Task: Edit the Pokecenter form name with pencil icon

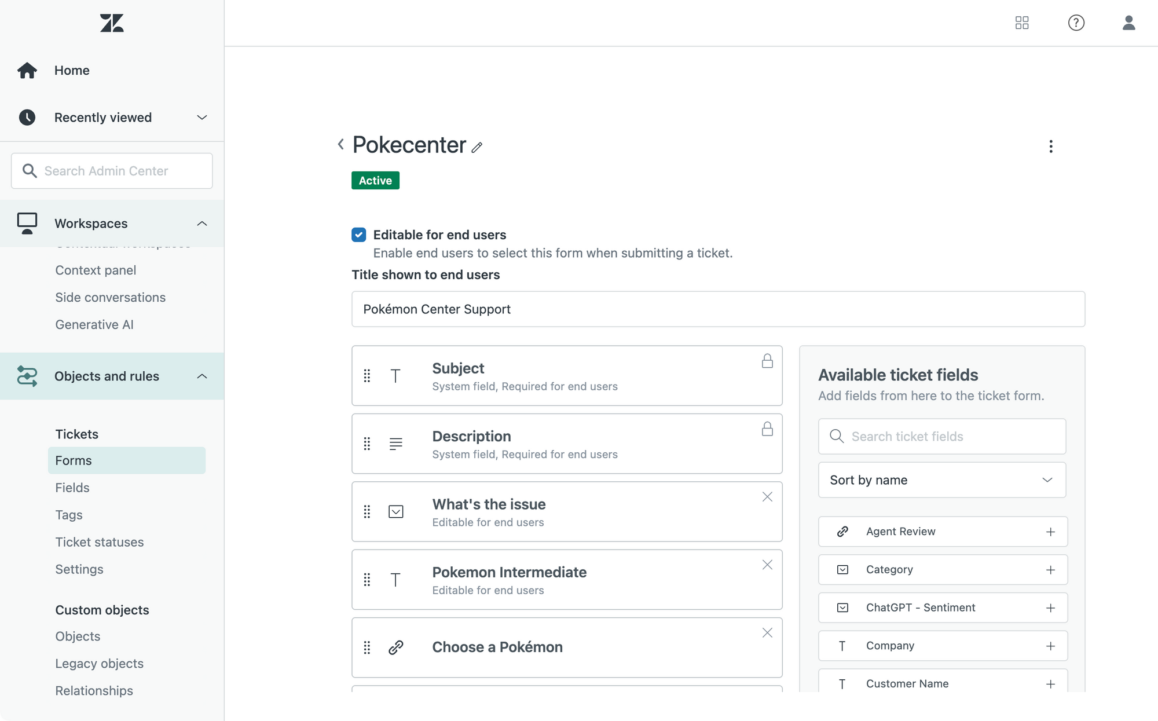Action: pyautogui.click(x=477, y=147)
